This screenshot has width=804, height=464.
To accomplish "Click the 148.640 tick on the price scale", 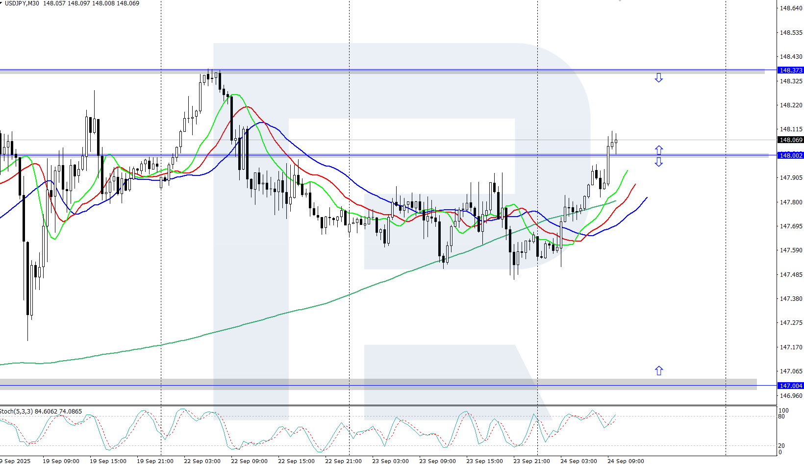I will click(791, 8).
